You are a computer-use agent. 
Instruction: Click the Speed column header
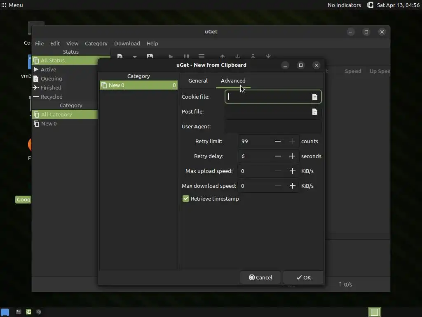[353, 71]
